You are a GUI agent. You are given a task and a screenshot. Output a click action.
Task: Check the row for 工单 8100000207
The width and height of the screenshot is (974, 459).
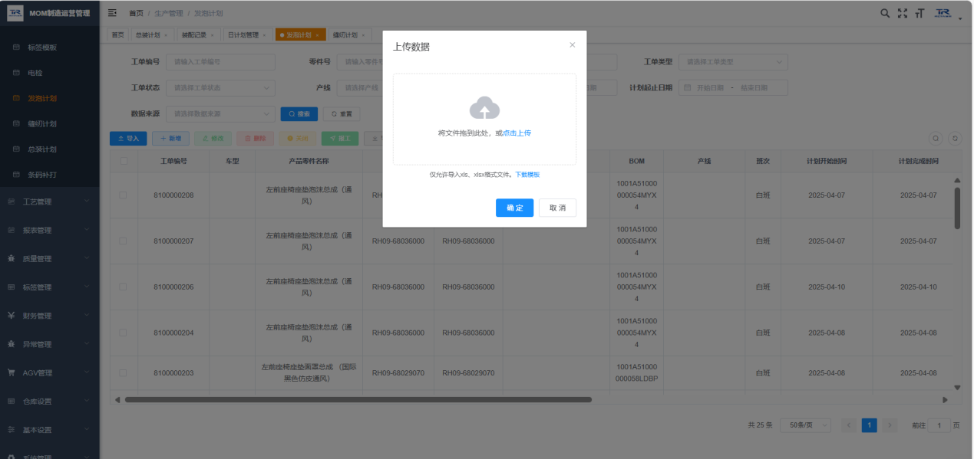[x=123, y=241]
